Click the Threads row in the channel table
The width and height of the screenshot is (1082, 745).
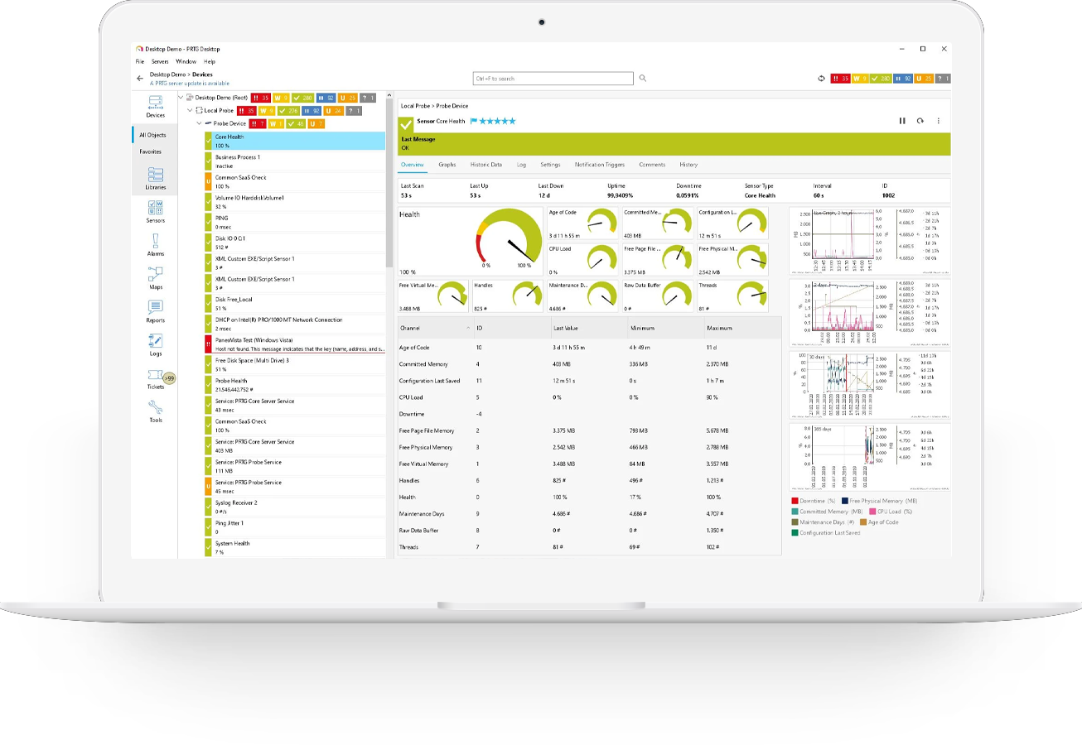pos(589,546)
